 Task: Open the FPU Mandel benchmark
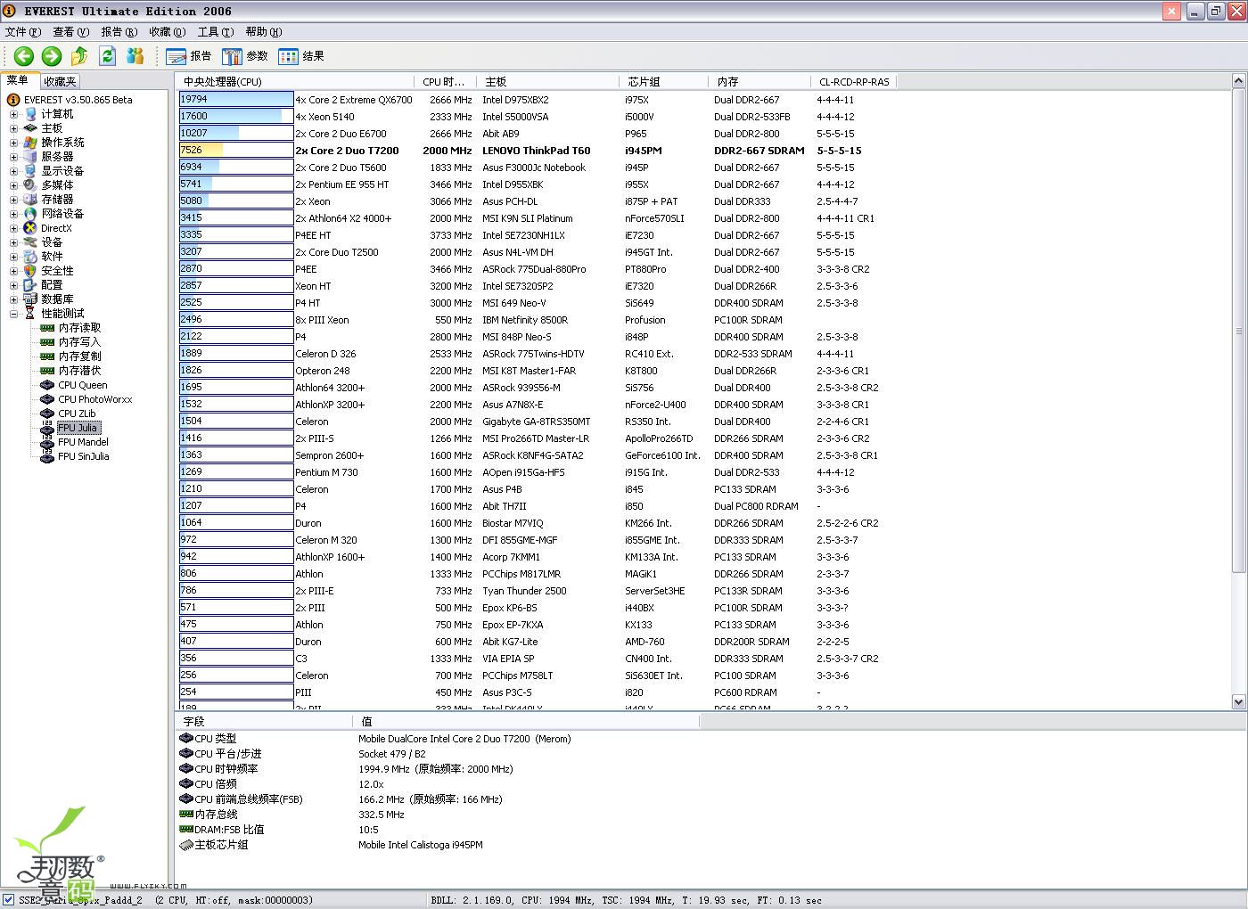[x=83, y=442]
